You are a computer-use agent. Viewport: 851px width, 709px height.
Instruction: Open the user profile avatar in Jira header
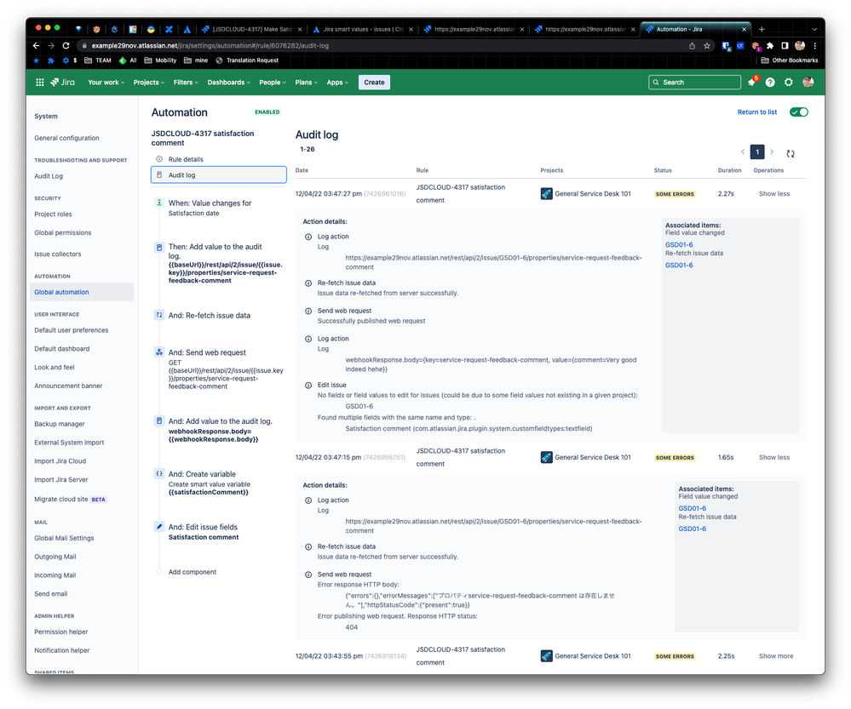pos(808,83)
